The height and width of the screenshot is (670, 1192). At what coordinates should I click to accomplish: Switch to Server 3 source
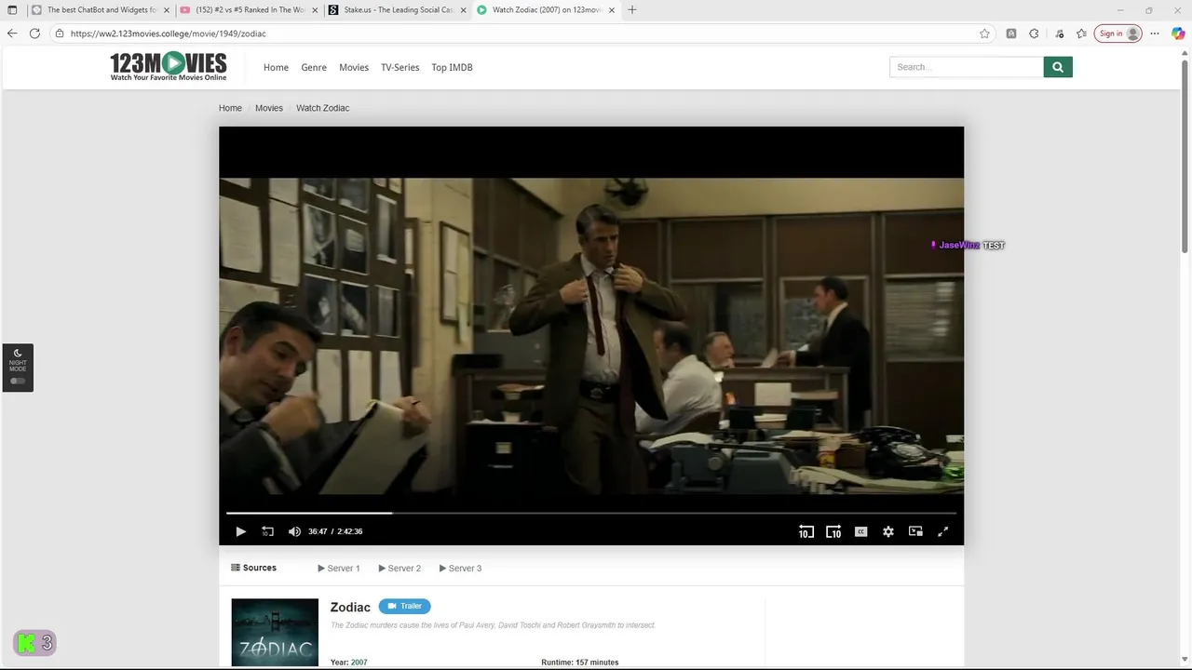pos(460,568)
